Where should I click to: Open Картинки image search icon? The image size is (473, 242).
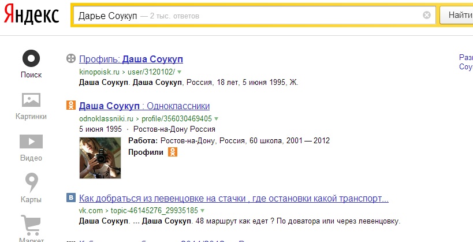tap(31, 100)
